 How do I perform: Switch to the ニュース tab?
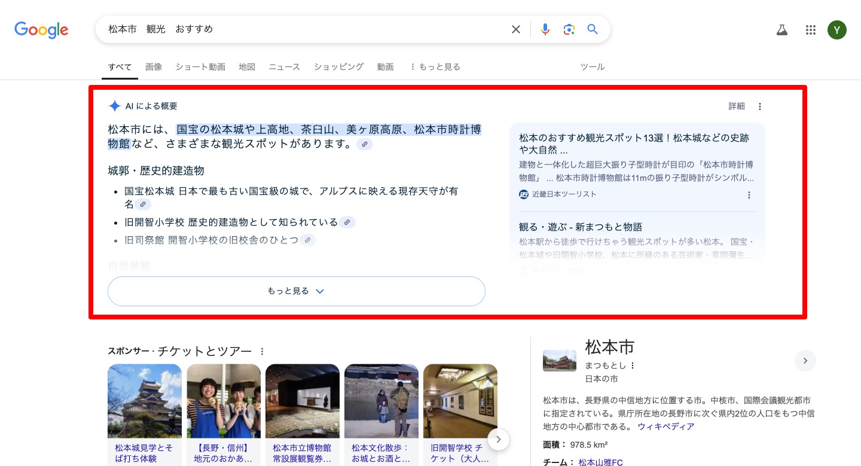coord(285,67)
